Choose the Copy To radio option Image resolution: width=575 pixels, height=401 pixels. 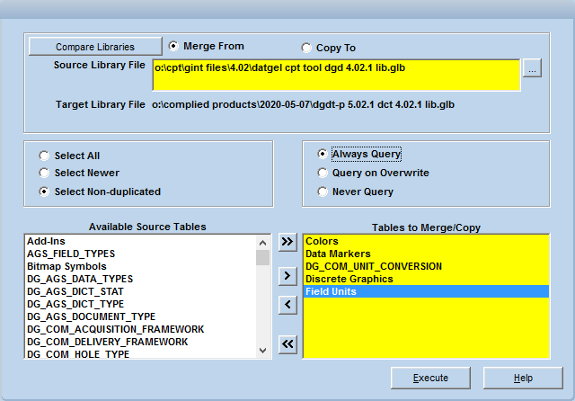point(306,48)
